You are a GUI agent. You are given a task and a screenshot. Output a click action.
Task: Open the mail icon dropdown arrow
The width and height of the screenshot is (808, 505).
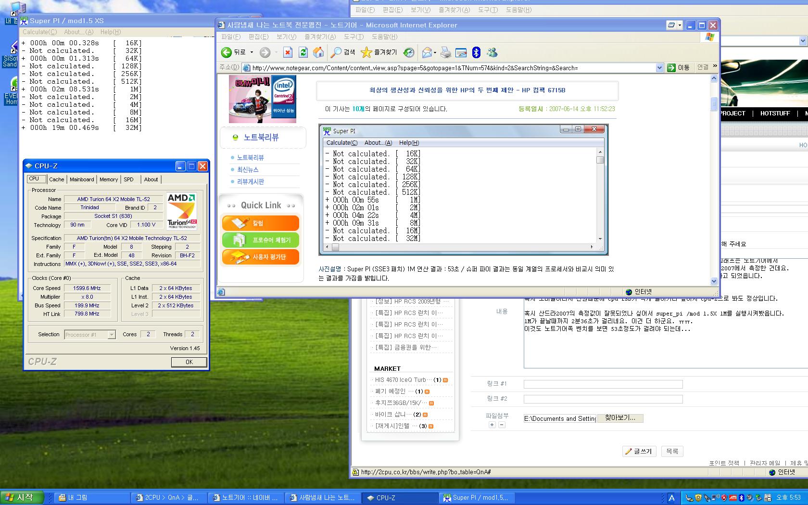pos(435,52)
